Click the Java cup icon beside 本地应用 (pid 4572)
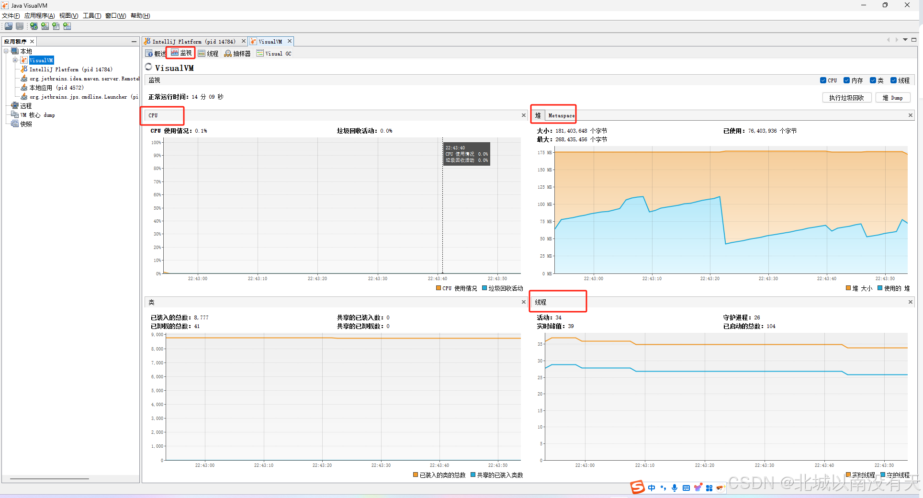This screenshot has width=923, height=498. [x=24, y=88]
